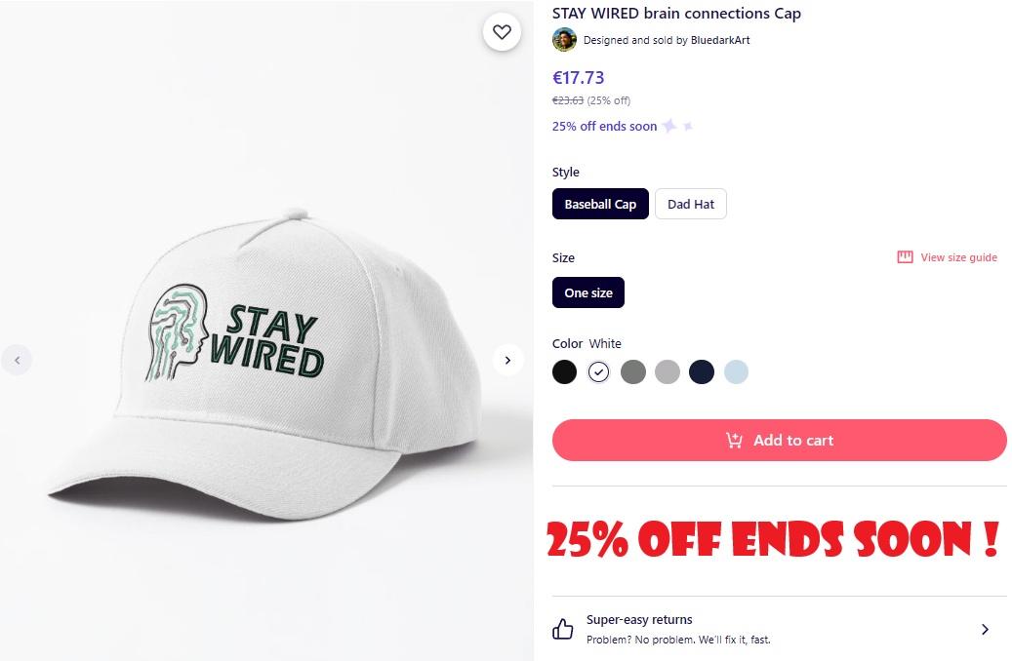Viewport: 1012px width, 661px height.
Task: Pick the dark gray color swatch
Action: [x=633, y=371]
